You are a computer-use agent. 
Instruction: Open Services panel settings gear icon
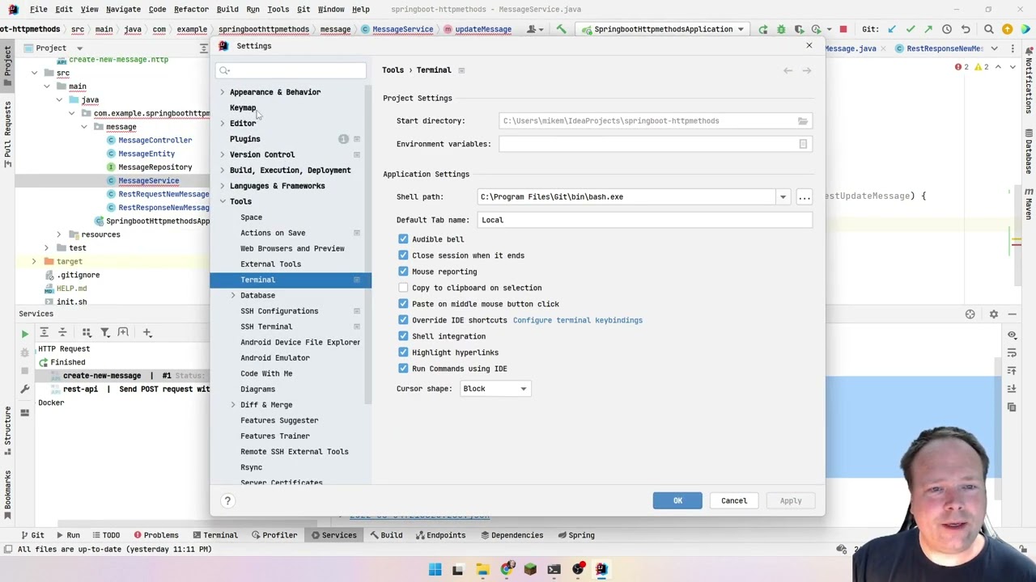click(994, 314)
